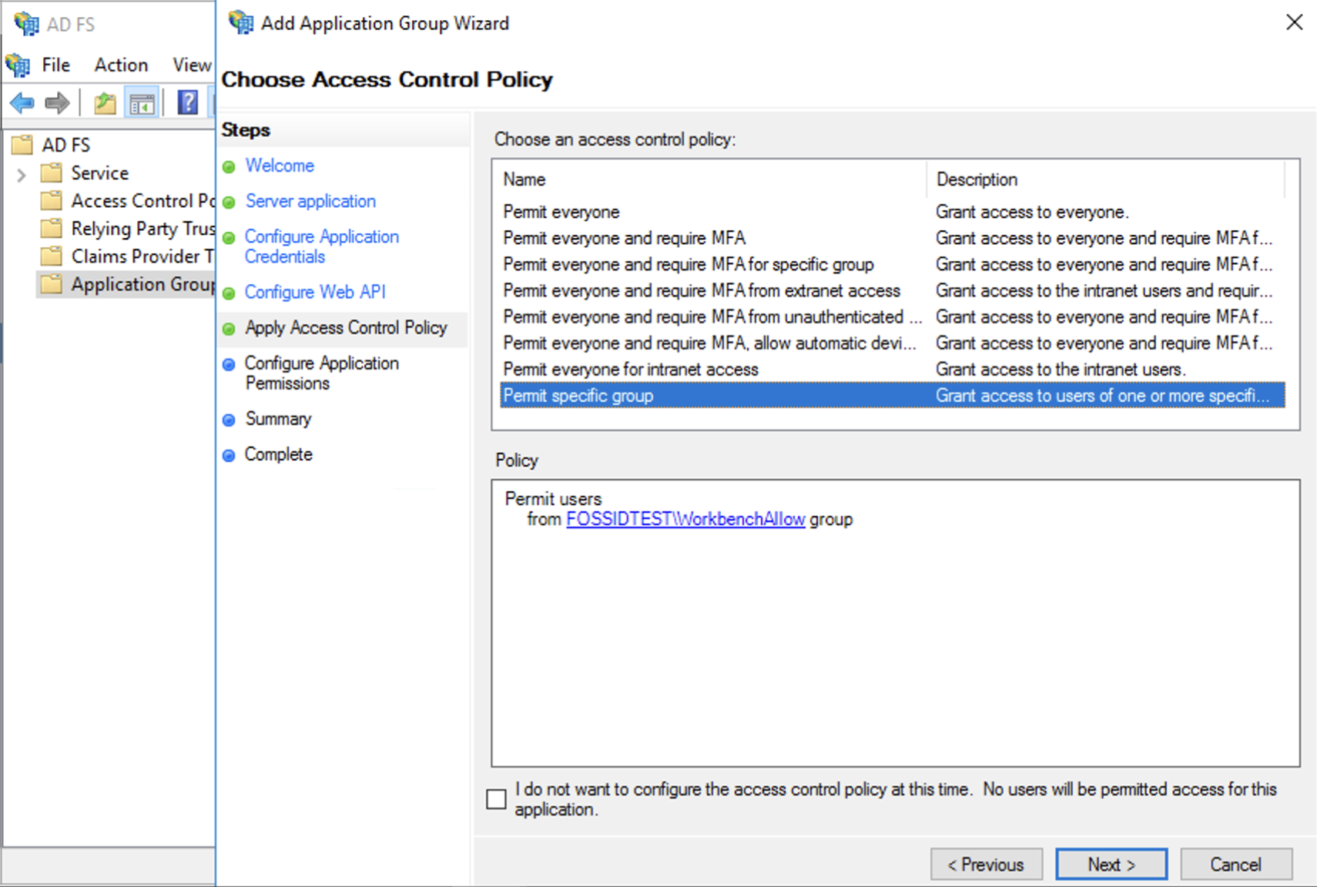Click the Description column header
This screenshot has width=1317, height=887.
pos(1107,179)
